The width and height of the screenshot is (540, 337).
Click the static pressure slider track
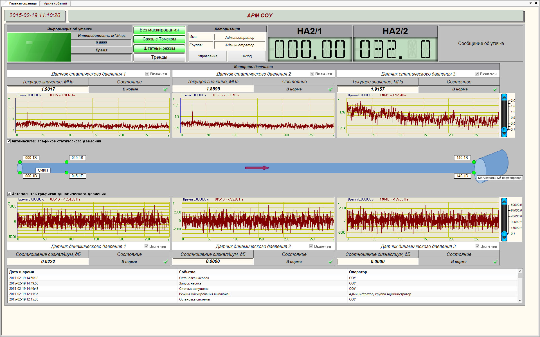[504, 114]
